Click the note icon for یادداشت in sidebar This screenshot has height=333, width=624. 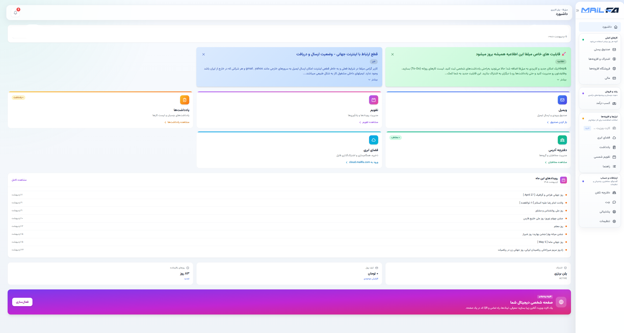[614, 147]
